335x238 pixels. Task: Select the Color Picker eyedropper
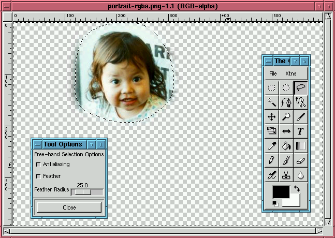[272, 146]
